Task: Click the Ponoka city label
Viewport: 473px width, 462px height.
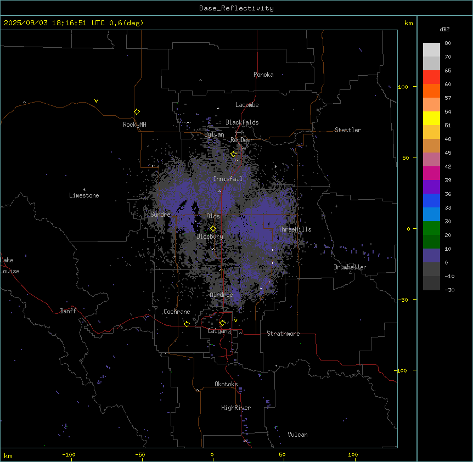Action: [x=263, y=75]
